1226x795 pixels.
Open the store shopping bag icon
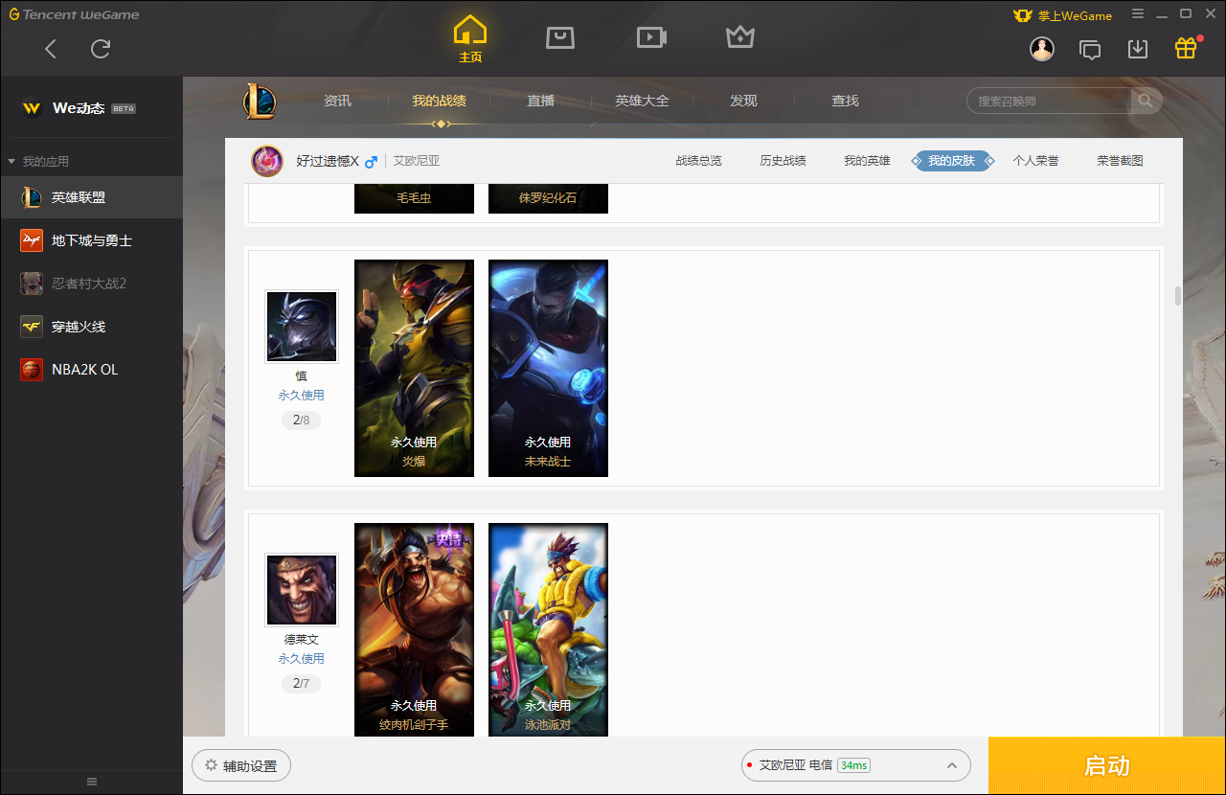(x=560, y=37)
